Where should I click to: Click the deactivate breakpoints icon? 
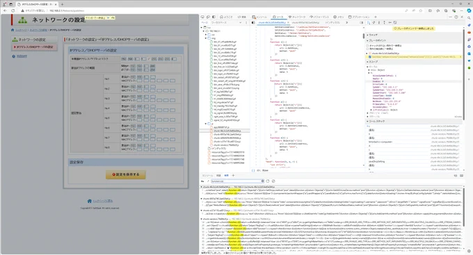tap(395, 22)
